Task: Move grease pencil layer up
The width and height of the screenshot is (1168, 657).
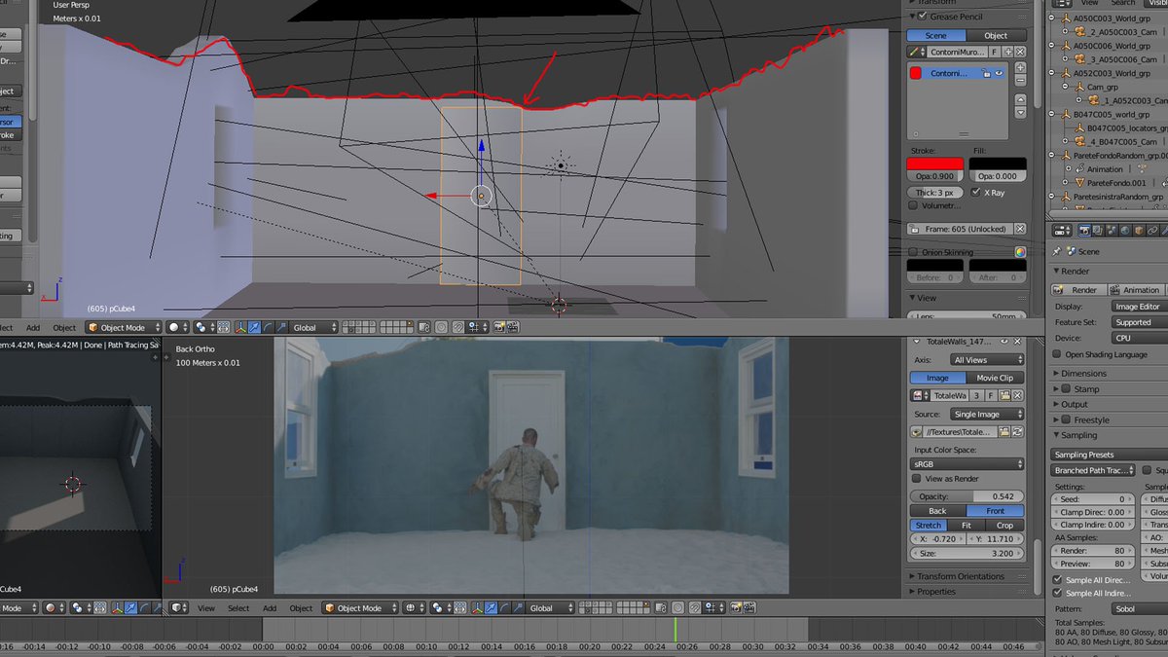Action: [1020, 99]
